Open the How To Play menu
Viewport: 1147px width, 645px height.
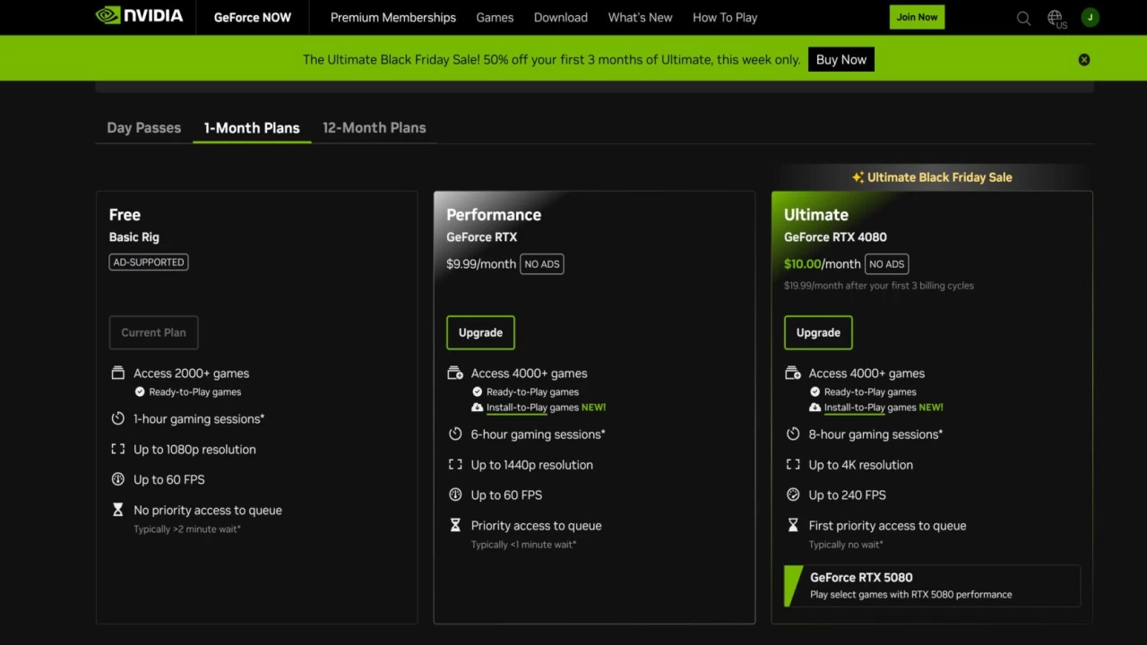(x=724, y=17)
